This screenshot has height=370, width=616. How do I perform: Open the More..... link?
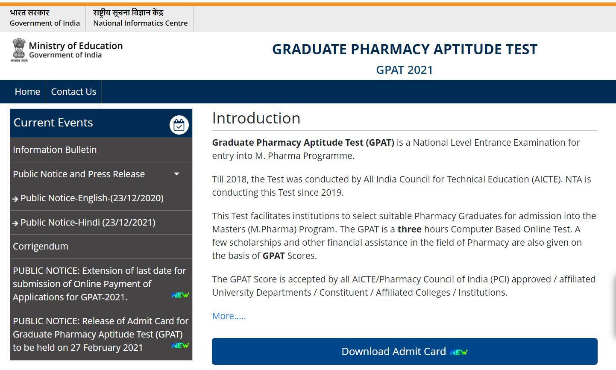click(229, 316)
